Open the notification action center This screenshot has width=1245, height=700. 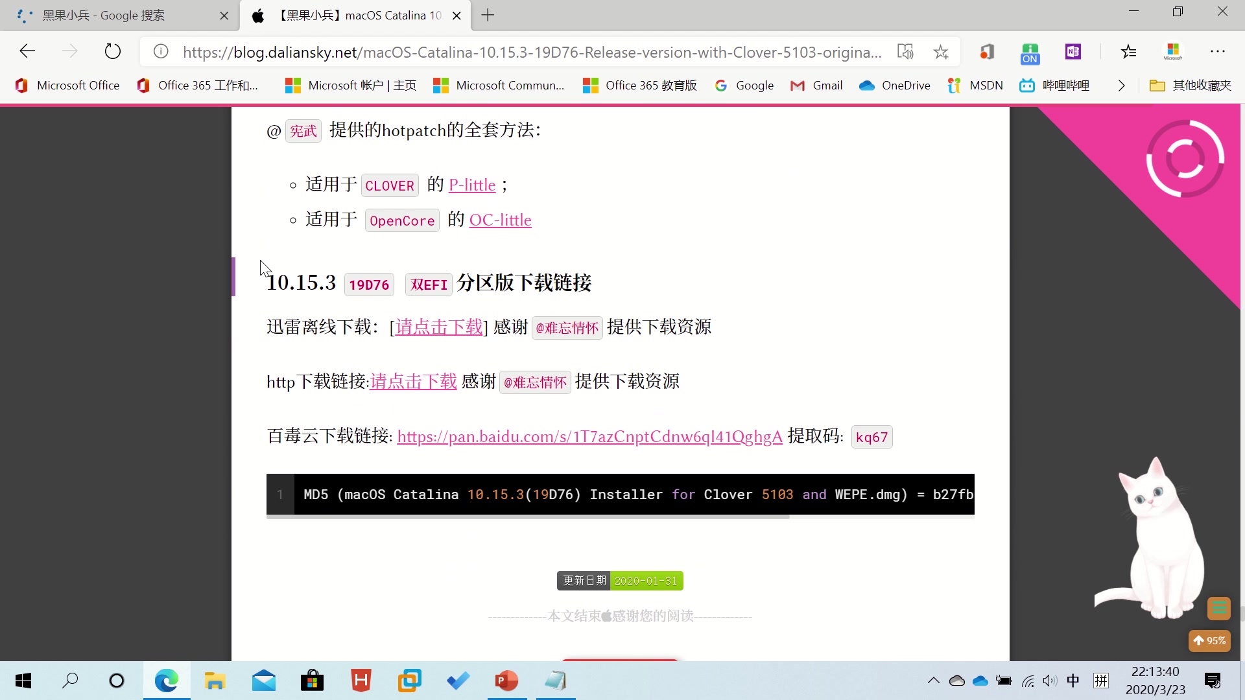pyautogui.click(x=1212, y=681)
